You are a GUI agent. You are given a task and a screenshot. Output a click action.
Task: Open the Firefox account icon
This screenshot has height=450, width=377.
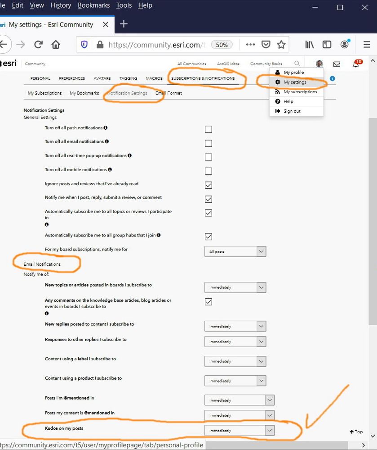[x=345, y=44]
